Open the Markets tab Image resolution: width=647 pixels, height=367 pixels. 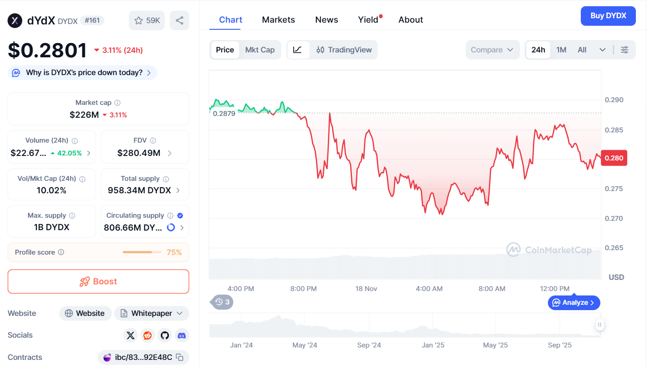point(278,20)
